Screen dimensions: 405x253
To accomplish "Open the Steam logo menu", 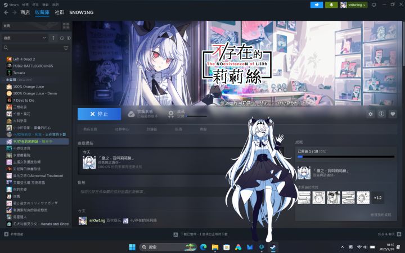I will coord(11,4).
